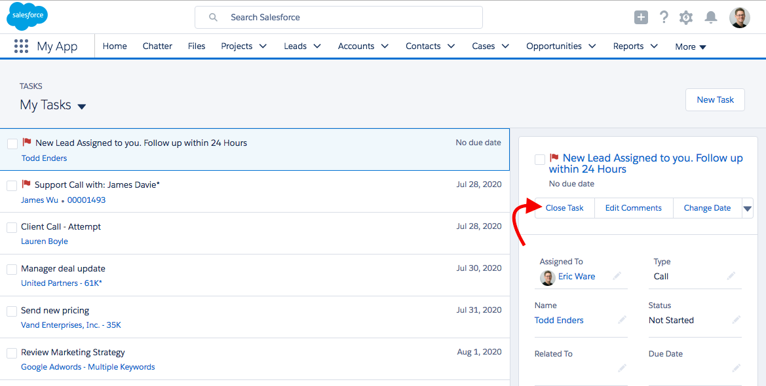Go to the Home tab

(x=115, y=46)
